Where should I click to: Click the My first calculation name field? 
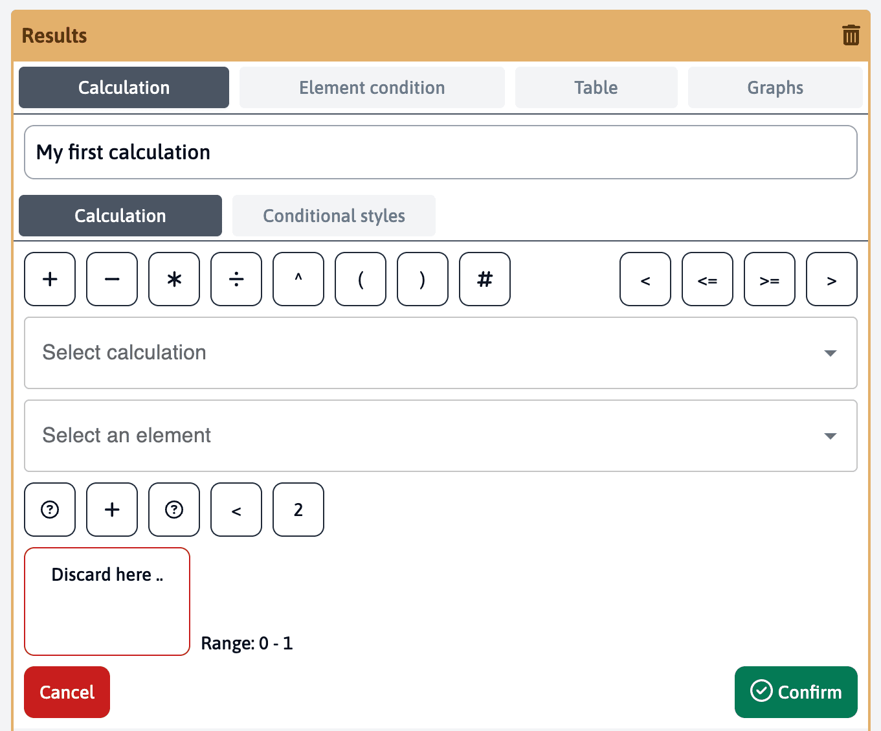pos(440,152)
